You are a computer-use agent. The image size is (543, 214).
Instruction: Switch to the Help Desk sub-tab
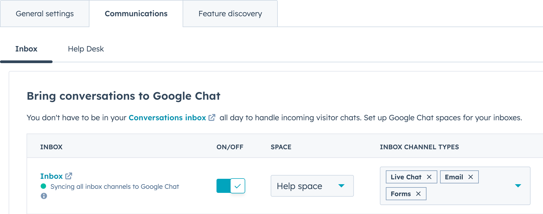click(86, 49)
